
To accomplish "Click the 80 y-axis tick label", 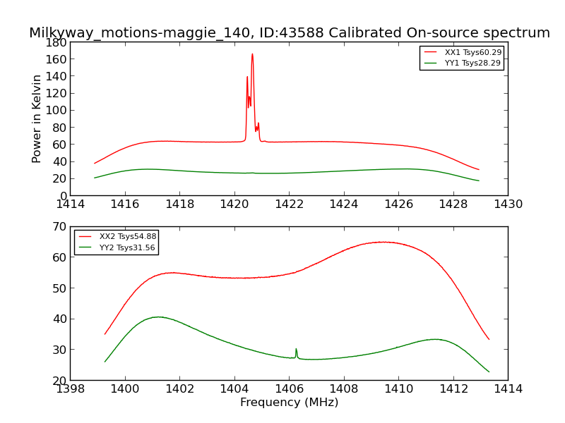I will [59, 128].
